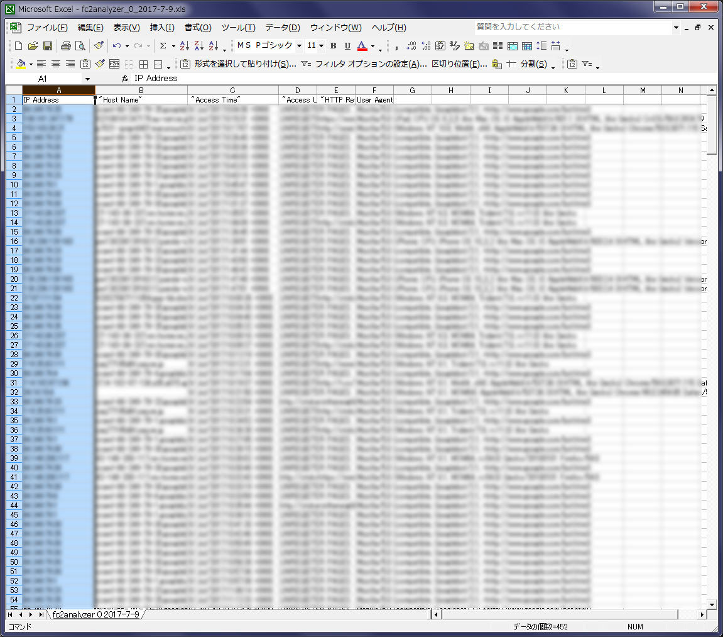723x637 pixels.
Task: Select row 10 header
Action: [x=14, y=185]
